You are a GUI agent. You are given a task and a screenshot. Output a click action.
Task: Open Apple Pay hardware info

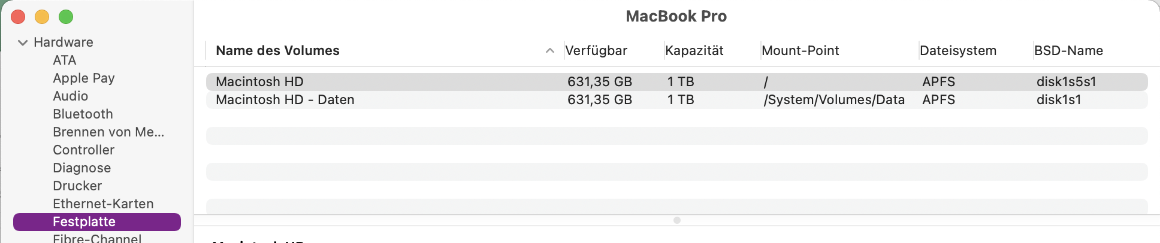coord(83,78)
